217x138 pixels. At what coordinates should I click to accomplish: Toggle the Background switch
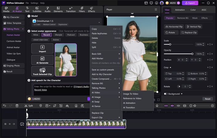tap(166, 94)
